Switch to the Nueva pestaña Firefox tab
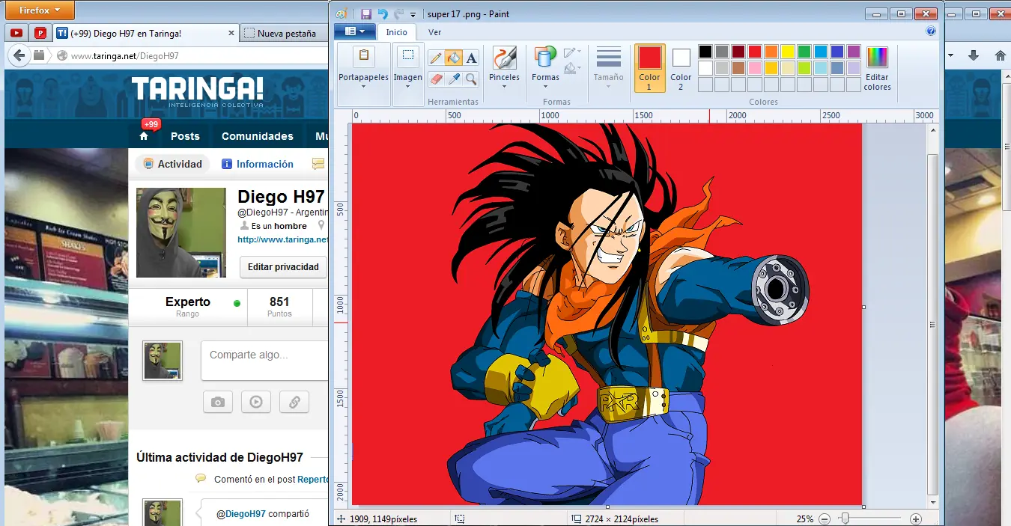Screen dimensions: 1011x526 tap(286, 34)
